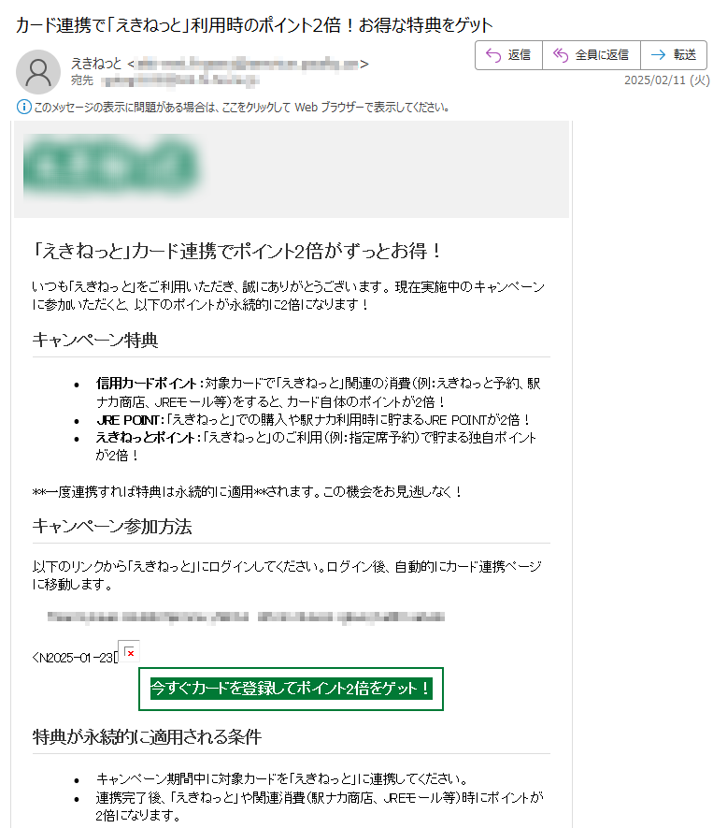This screenshot has height=828, width=713.
Task: Click the 返信 reply button
Action: [x=508, y=55]
